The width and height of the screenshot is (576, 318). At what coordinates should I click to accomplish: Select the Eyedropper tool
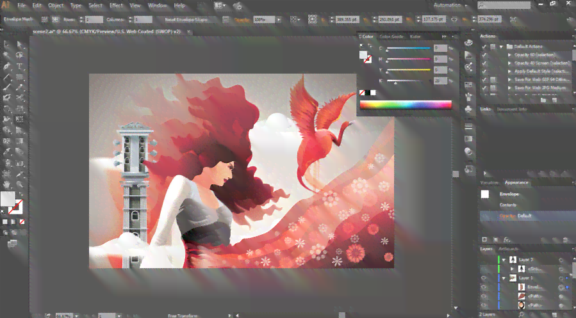click(x=7, y=152)
